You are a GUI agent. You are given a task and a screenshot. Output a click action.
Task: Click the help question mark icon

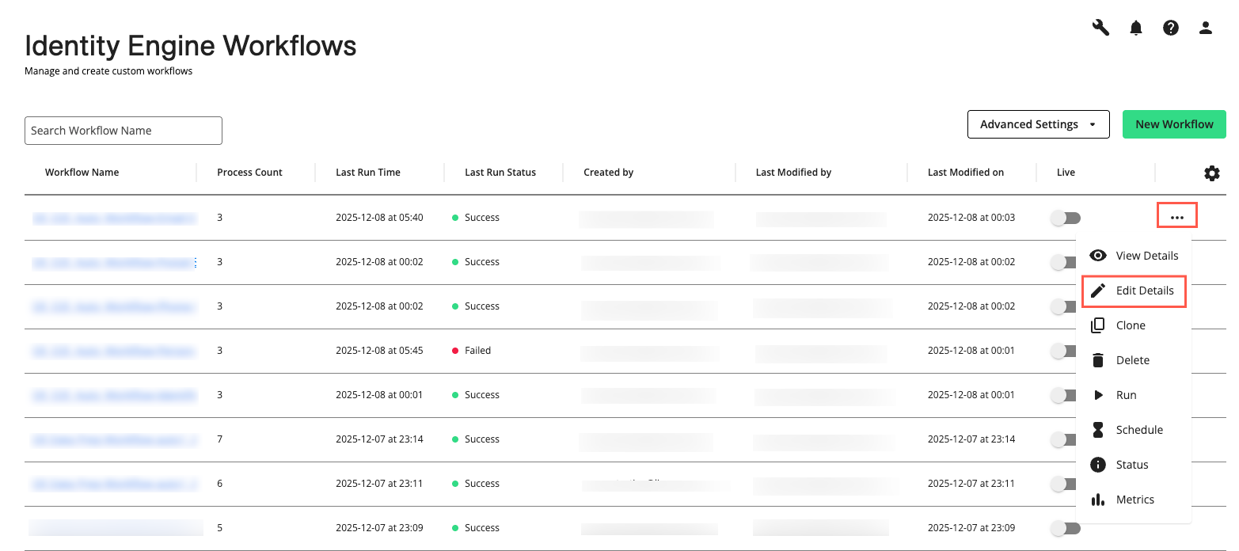click(1171, 27)
